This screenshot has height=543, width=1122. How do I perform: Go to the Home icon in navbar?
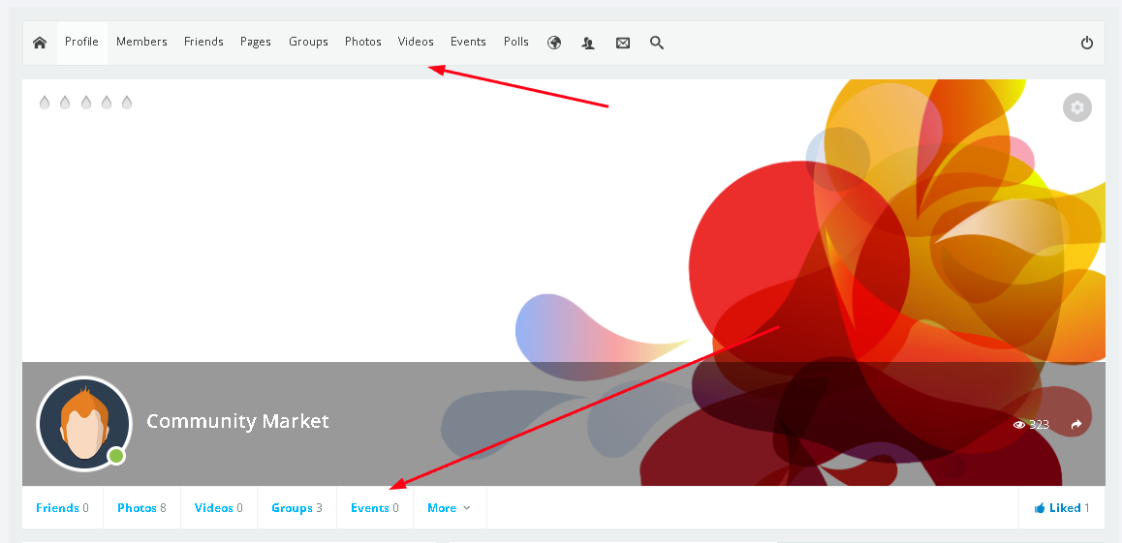(x=40, y=43)
